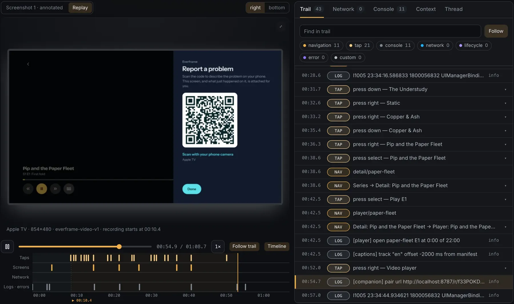Click the QR code in Report a problem
This screenshot has height=304, width=514.
[210, 120]
